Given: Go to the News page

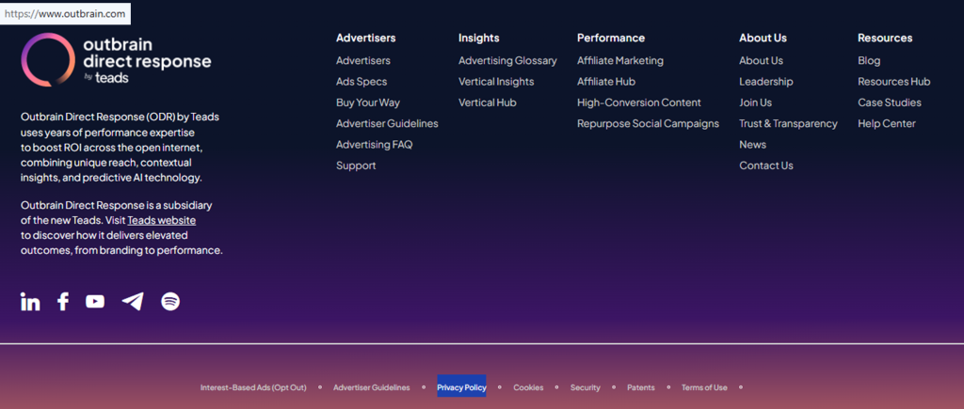Looking at the screenshot, I should (x=752, y=144).
